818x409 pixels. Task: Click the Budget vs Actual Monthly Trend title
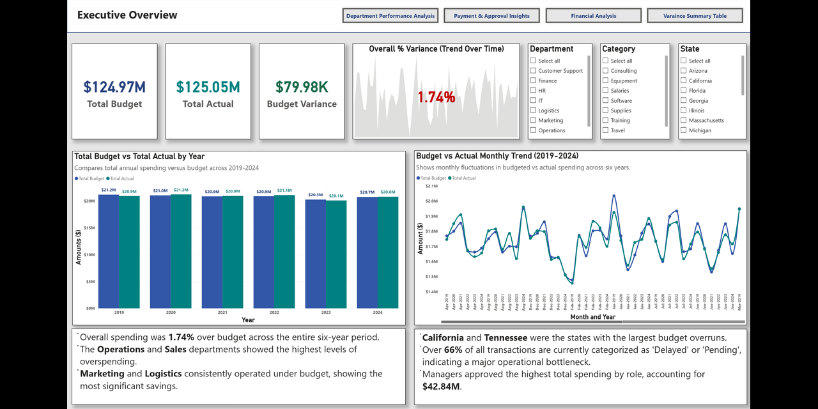click(x=497, y=155)
